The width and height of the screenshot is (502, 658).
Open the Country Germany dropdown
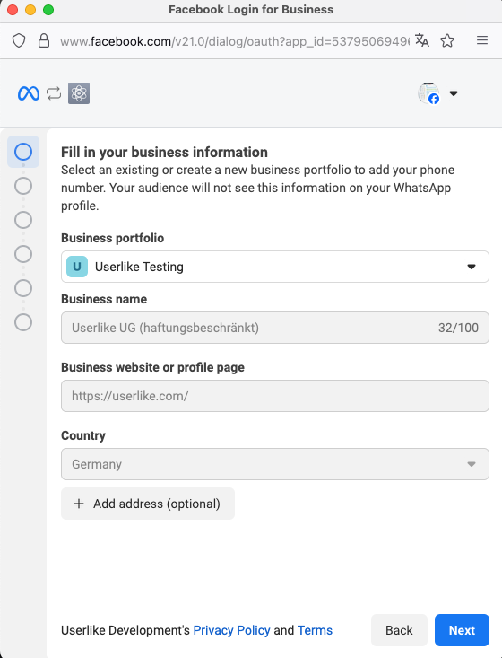275,464
